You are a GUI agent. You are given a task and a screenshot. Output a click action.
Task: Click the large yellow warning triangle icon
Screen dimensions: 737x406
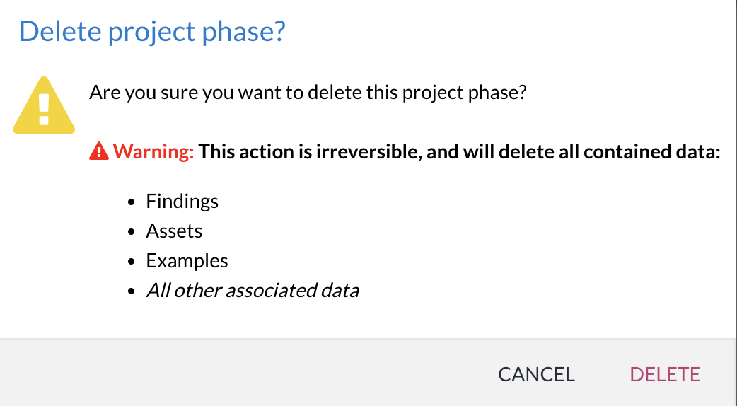(x=44, y=108)
